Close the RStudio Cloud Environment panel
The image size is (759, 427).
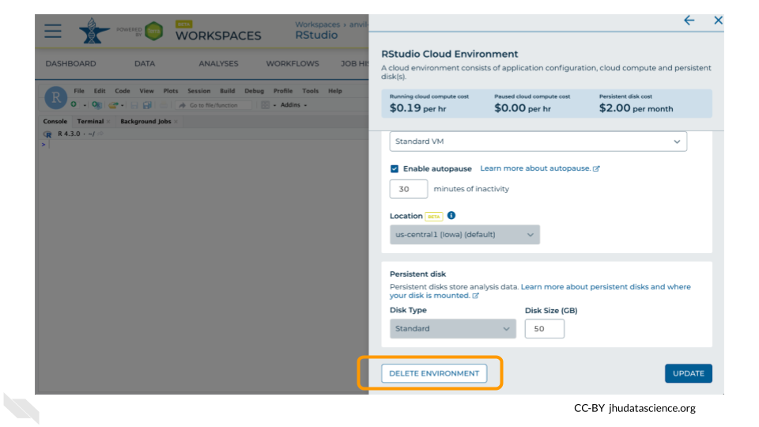719,20
